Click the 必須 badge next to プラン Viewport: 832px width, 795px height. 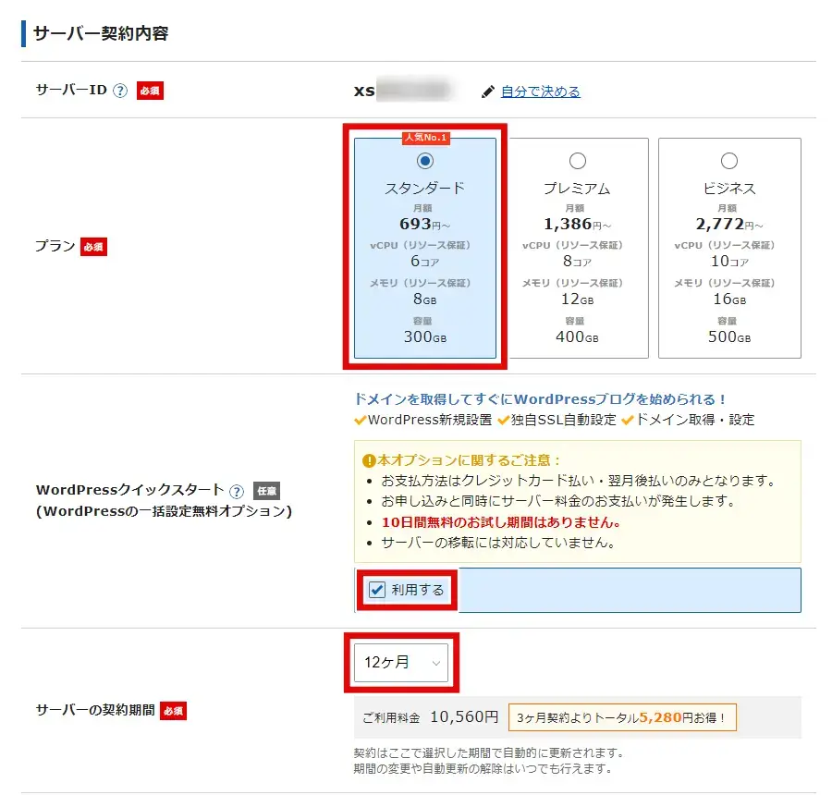click(94, 247)
